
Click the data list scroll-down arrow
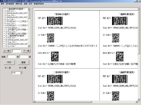pos(29,46)
